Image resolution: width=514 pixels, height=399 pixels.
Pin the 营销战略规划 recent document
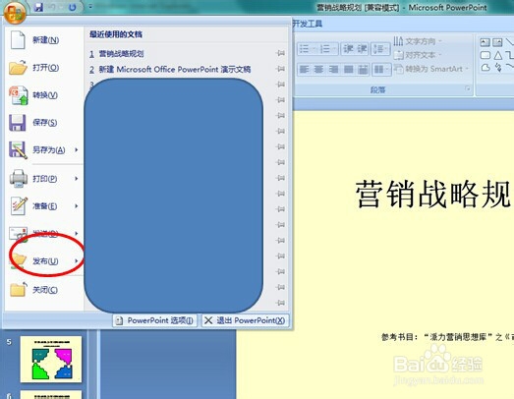tap(281, 53)
